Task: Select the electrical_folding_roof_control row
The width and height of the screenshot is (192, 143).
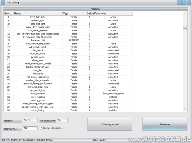Action: pyautogui.click(x=68, y=84)
